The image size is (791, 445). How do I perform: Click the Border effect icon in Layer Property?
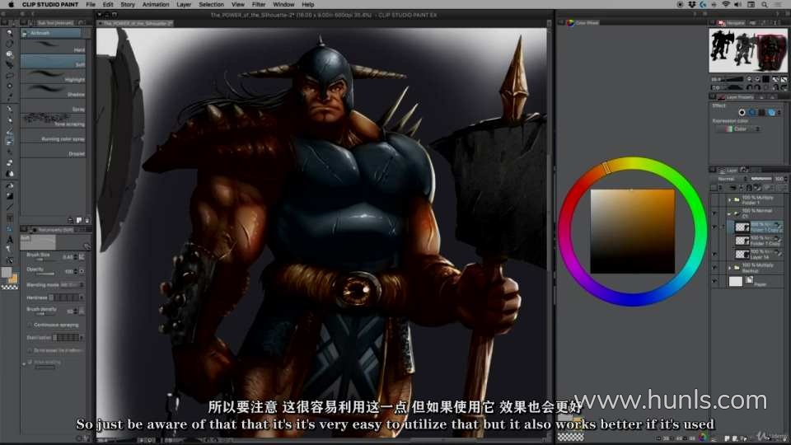coord(742,113)
